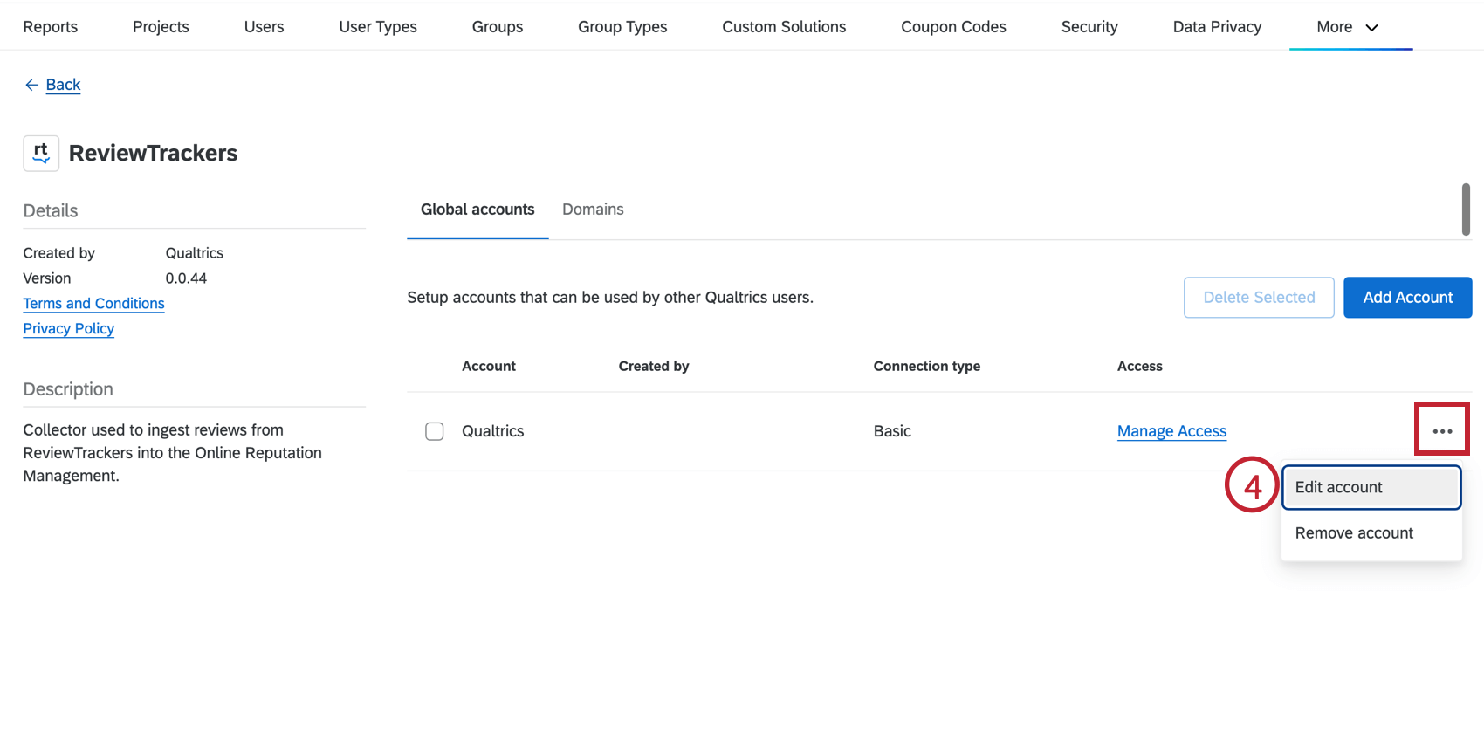The image size is (1484, 742).
Task: Choose Remove account option
Action: click(x=1354, y=533)
